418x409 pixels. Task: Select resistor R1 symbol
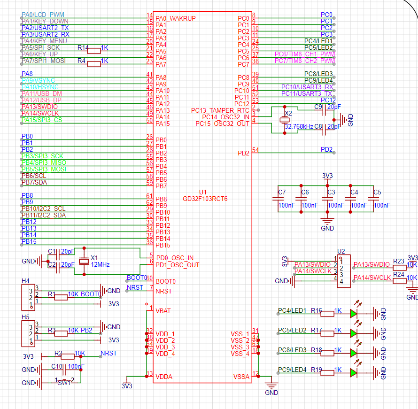[x=61, y=297]
